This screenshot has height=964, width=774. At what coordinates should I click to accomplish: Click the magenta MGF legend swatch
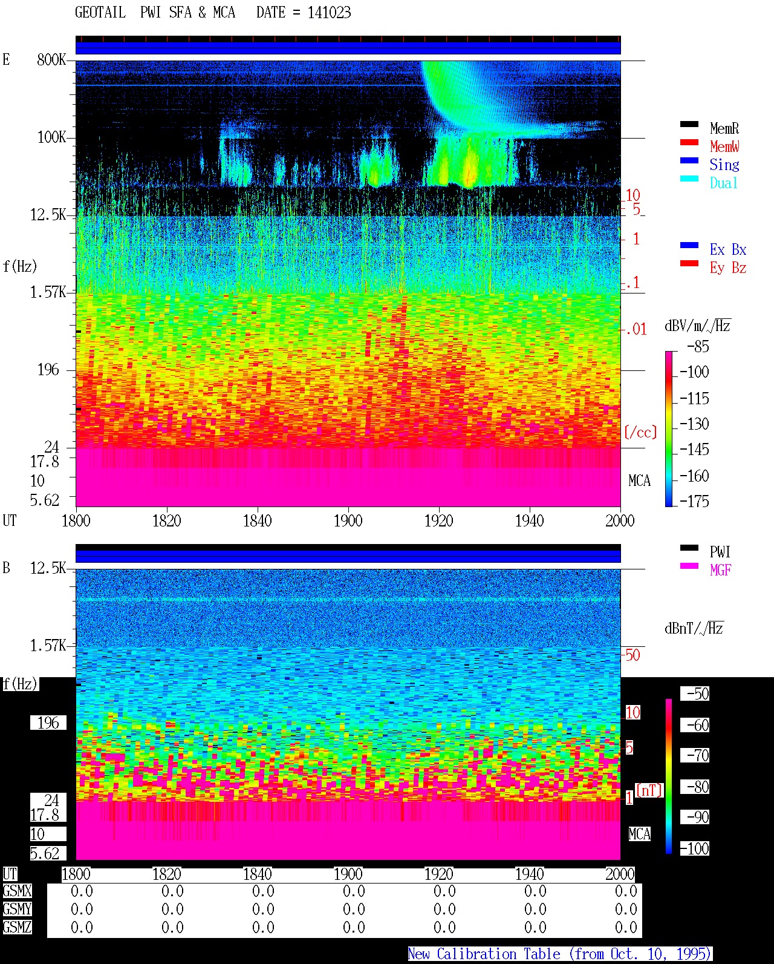click(x=689, y=566)
